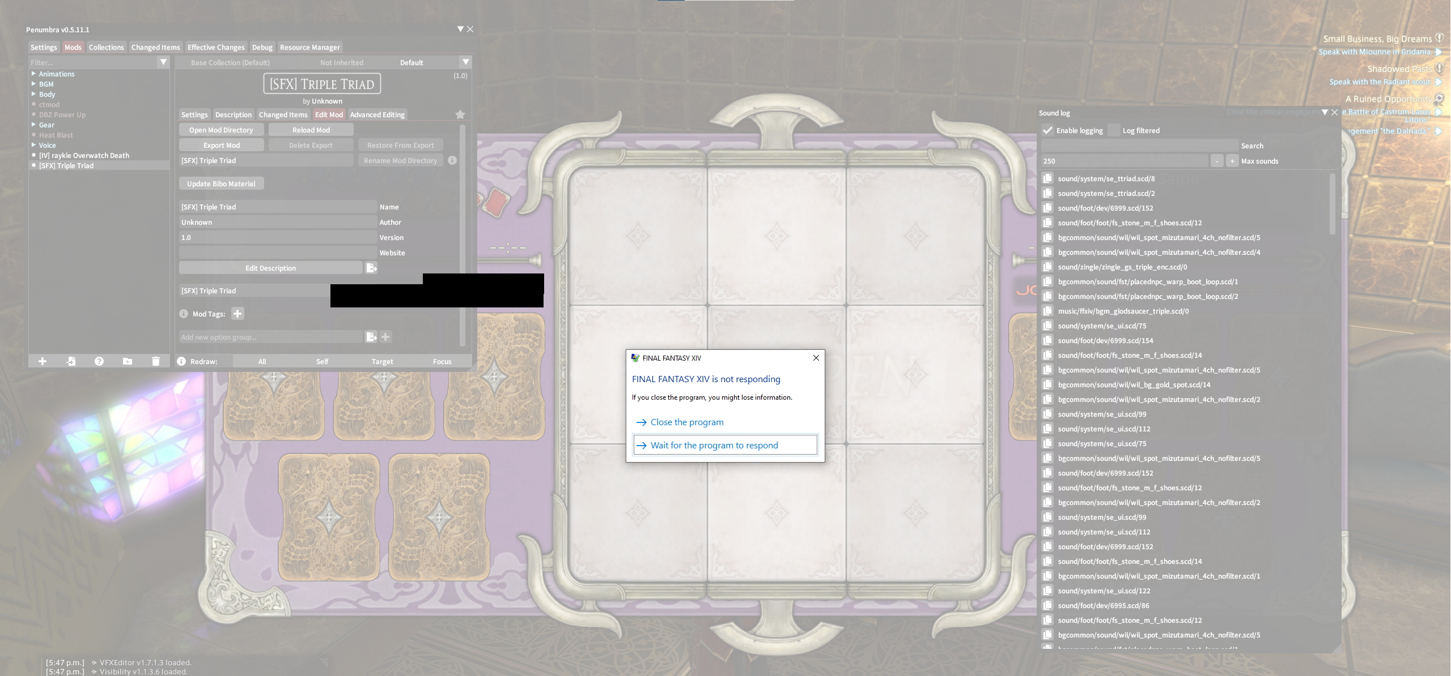Add a mod tag with plus icon

[x=237, y=314]
